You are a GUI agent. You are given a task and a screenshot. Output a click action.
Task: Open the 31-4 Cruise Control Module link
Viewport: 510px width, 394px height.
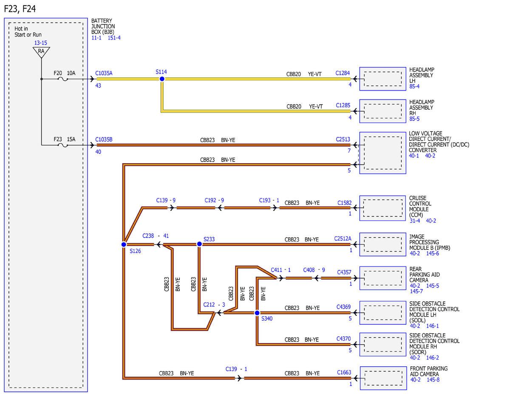414,221
